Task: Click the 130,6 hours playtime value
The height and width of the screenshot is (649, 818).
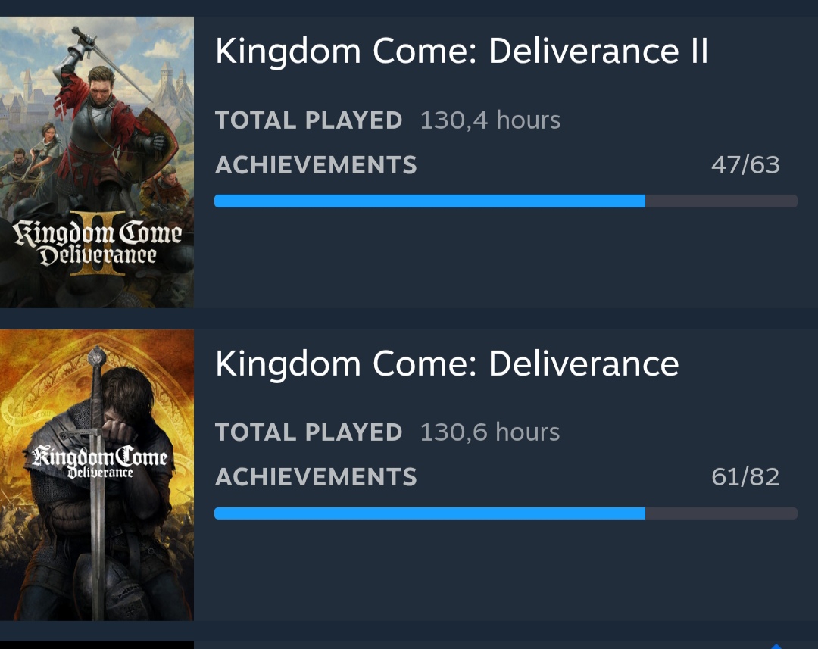Action: click(490, 432)
